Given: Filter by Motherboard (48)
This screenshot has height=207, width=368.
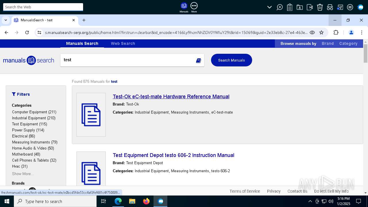Looking at the screenshot, I should pyautogui.click(x=26, y=154).
